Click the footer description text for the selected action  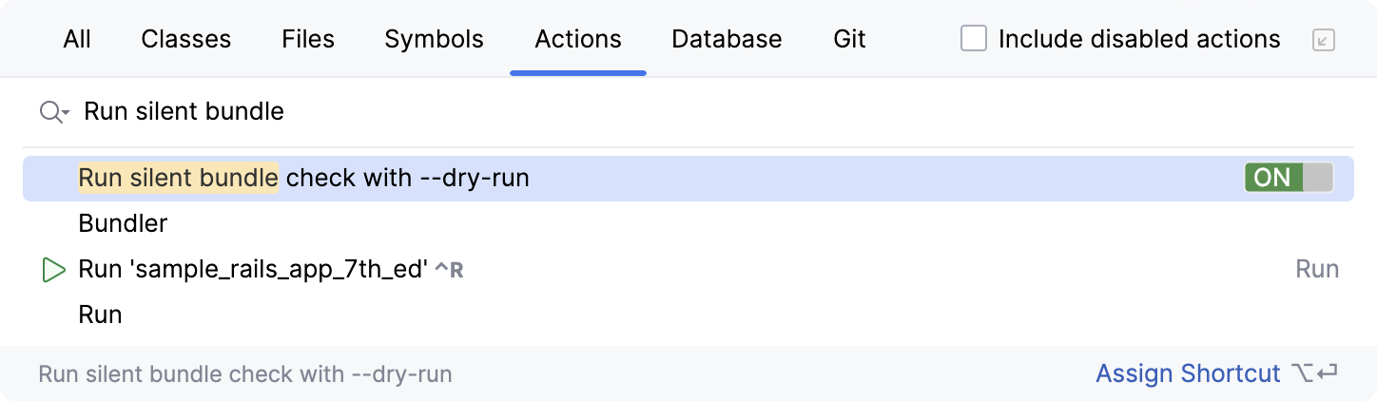pyautogui.click(x=245, y=374)
